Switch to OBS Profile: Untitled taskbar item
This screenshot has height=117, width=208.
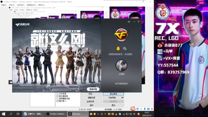(x=56, y=114)
